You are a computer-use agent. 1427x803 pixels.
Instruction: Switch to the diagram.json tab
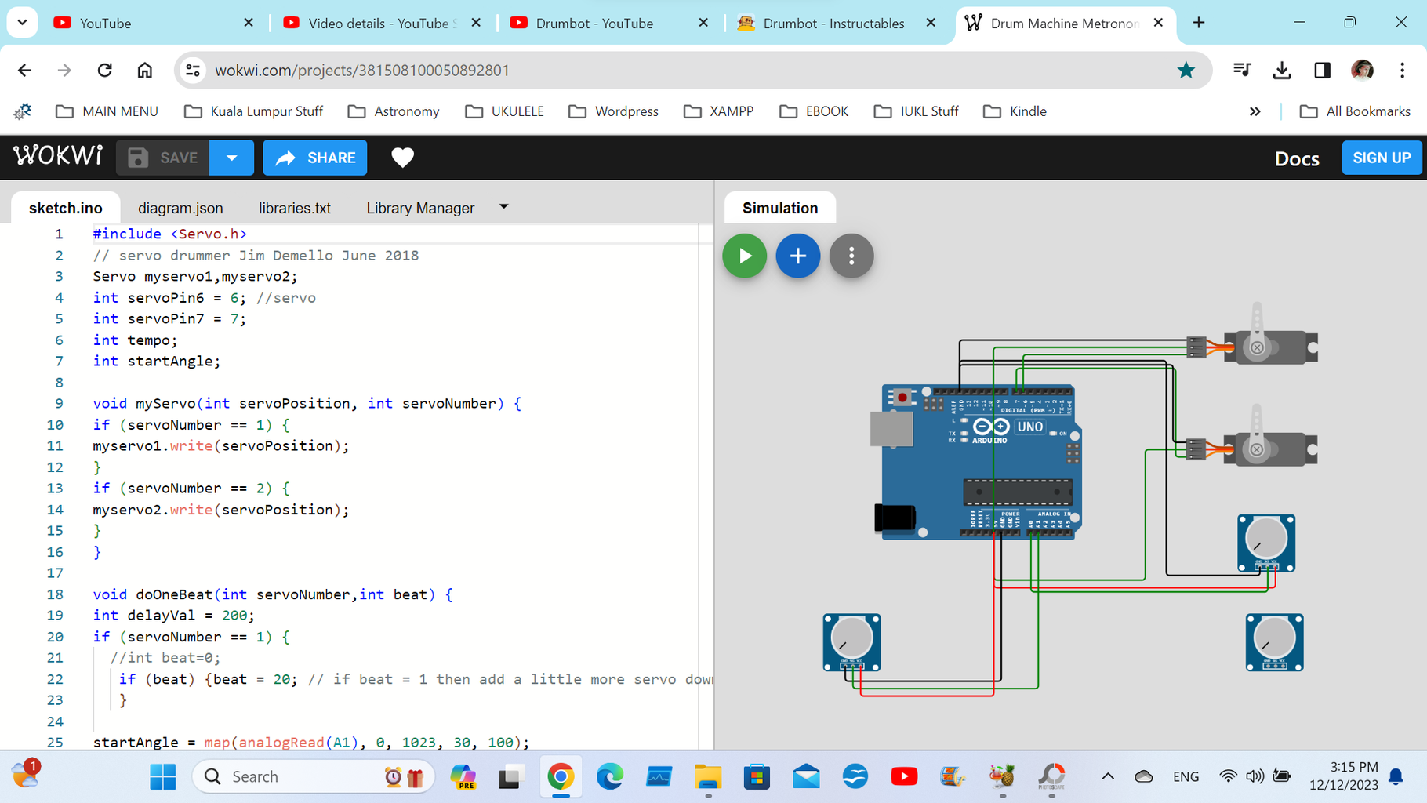coord(180,207)
